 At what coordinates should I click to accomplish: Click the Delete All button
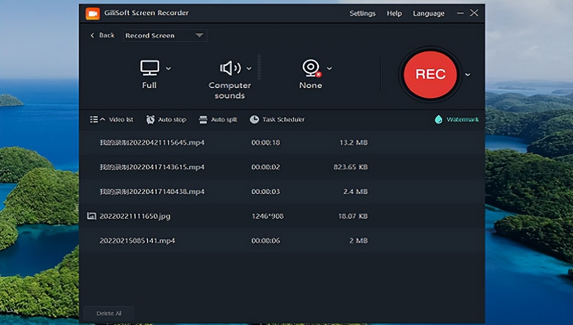(x=109, y=313)
